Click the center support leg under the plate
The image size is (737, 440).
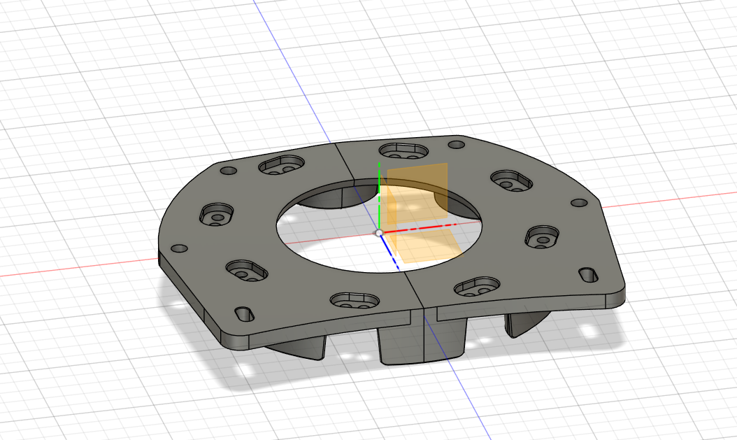422,339
